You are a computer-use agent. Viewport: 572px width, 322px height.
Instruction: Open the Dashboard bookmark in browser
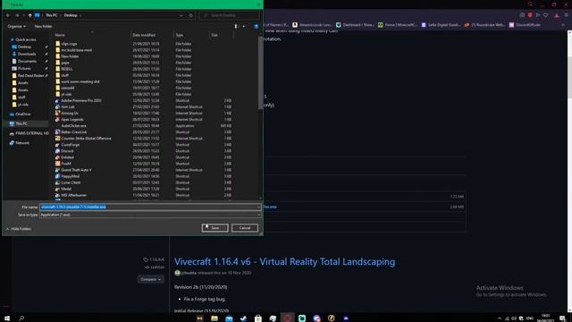355,25
